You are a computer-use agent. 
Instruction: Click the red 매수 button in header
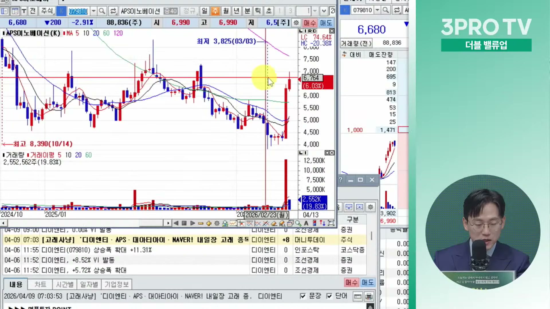[310, 23]
